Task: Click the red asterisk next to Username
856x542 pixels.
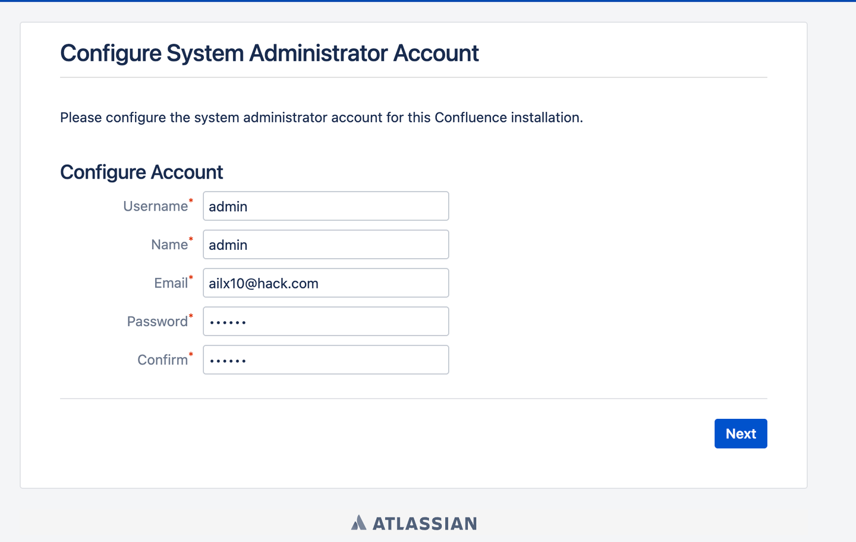Action: 191,201
